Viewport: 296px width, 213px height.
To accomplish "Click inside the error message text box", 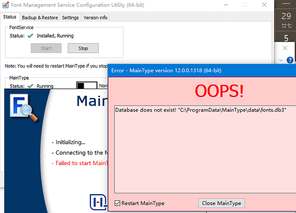I will [x=205, y=149].
